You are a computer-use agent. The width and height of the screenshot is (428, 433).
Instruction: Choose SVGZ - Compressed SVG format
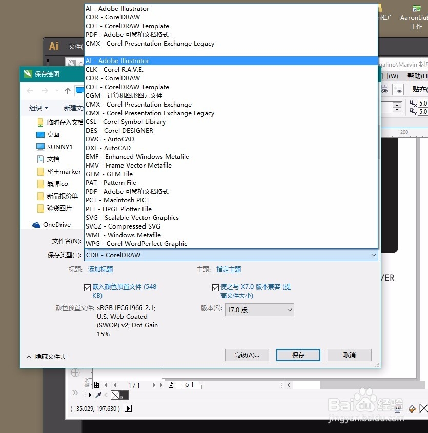pyautogui.click(x=231, y=226)
